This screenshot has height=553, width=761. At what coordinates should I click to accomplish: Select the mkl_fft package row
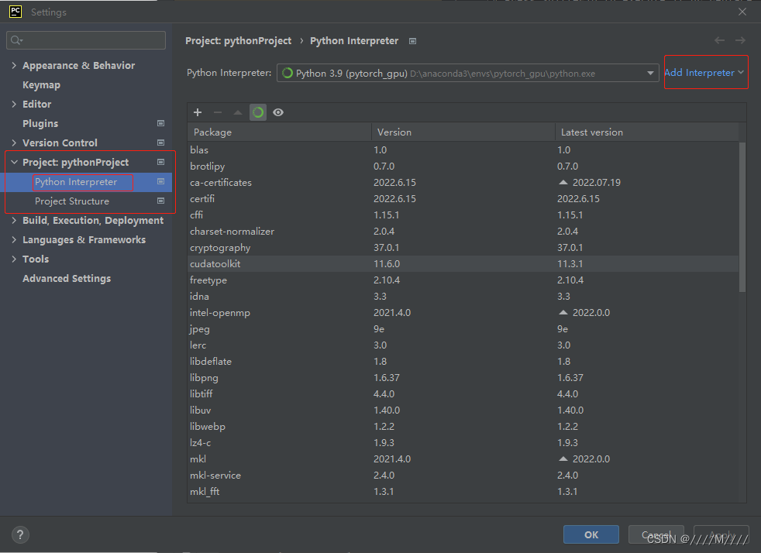point(463,491)
